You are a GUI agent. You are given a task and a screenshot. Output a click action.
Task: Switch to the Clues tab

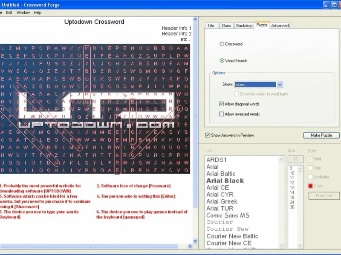[x=226, y=25]
